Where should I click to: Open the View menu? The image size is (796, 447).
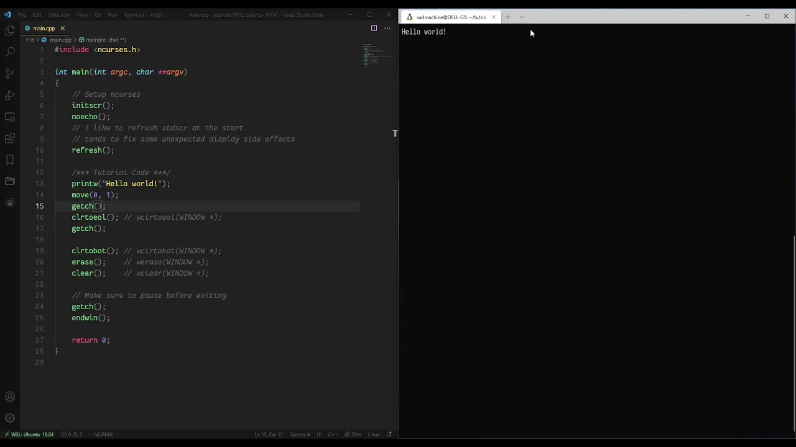[x=81, y=15]
